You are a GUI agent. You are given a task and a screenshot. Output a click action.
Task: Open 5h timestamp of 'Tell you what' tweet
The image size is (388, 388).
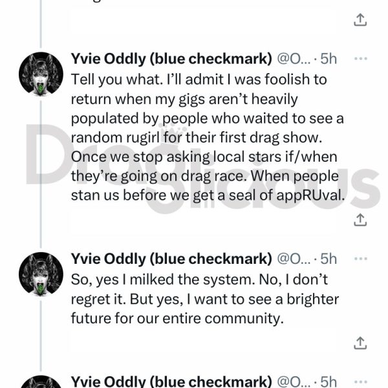pyautogui.click(x=329, y=59)
